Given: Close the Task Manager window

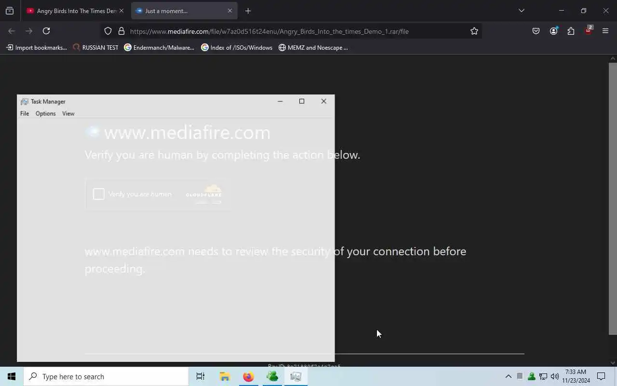Looking at the screenshot, I should pyautogui.click(x=323, y=101).
